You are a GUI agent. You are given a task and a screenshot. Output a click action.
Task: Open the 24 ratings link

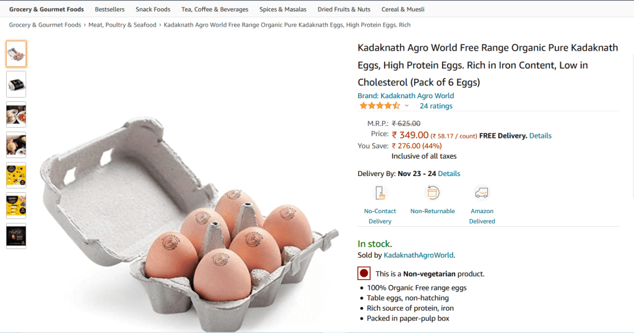[436, 106]
